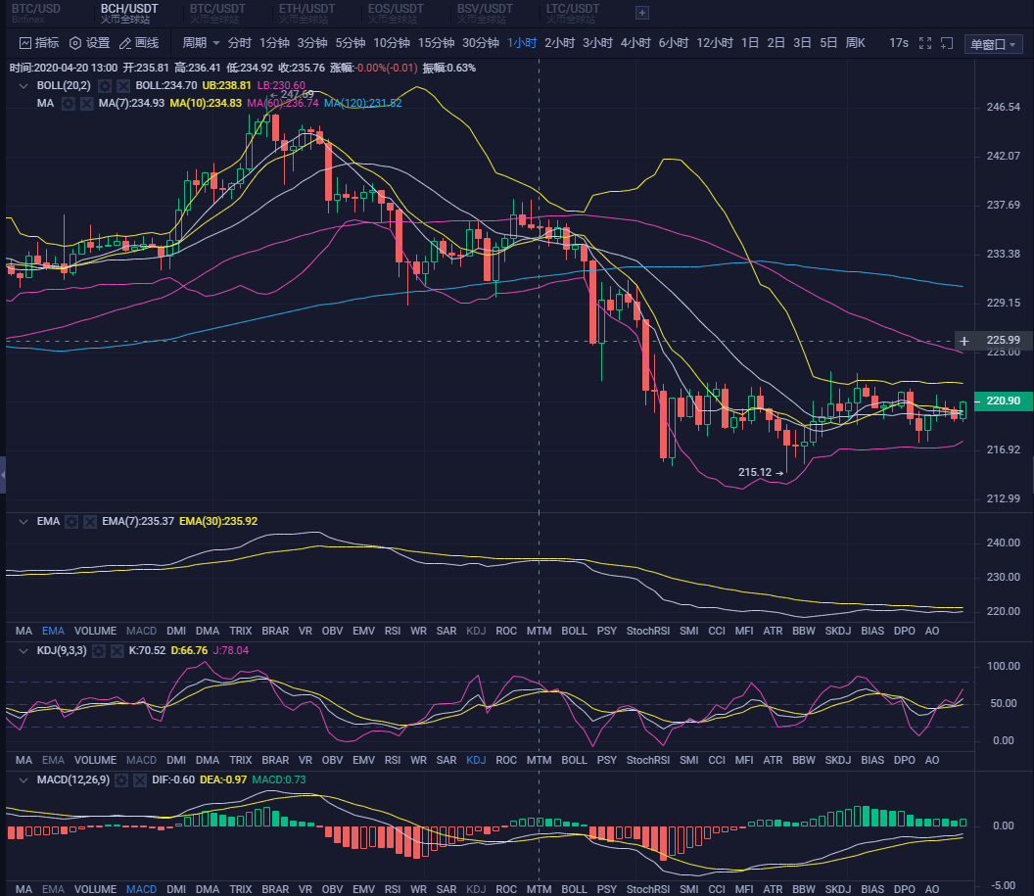Open settings gear for the EMA panel
1034x896 pixels.
pos(71,522)
